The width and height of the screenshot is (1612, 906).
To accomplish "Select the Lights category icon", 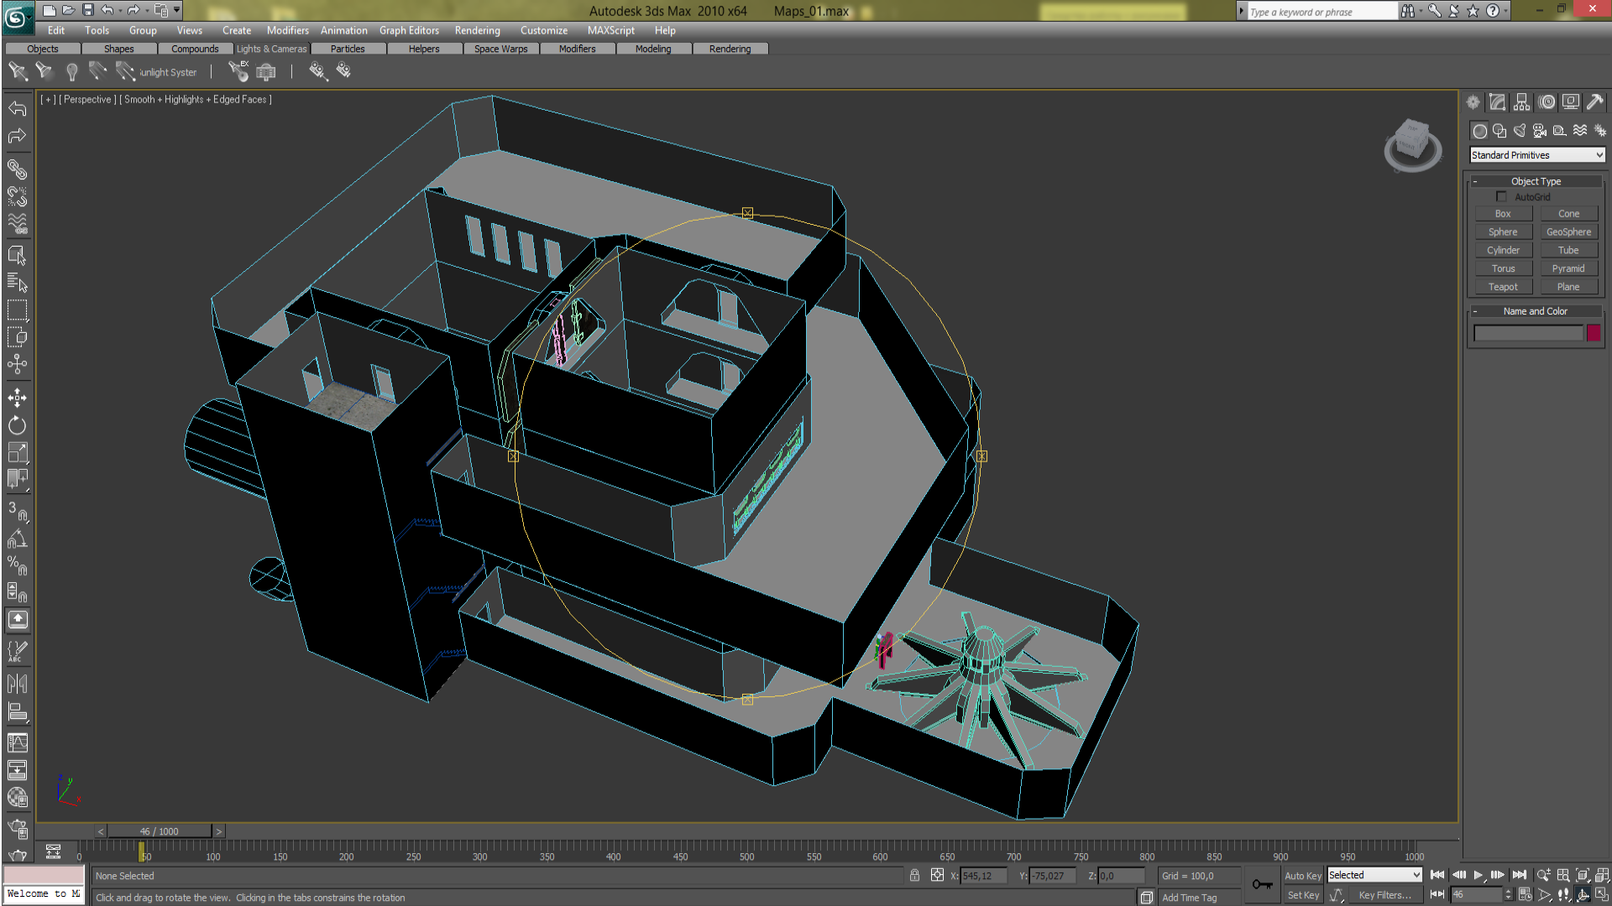I will [1520, 131].
